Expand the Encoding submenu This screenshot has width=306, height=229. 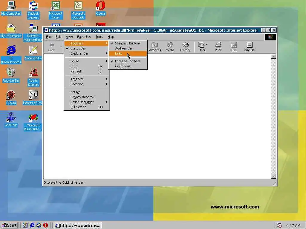[x=87, y=84]
